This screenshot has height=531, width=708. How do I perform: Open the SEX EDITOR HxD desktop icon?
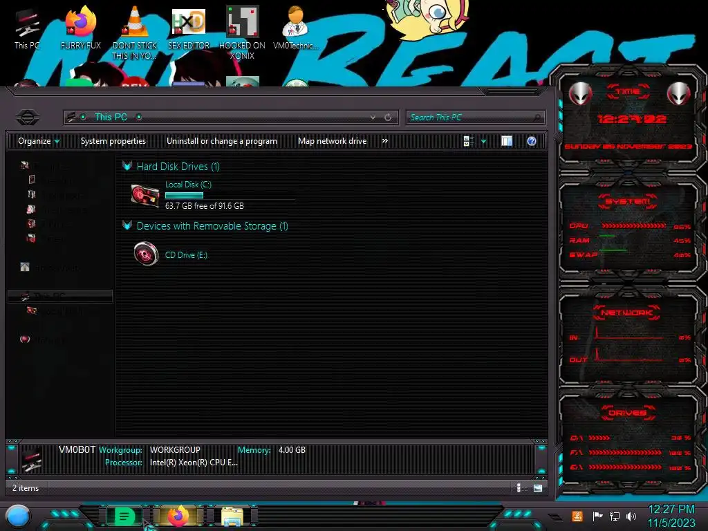[188, 28]
